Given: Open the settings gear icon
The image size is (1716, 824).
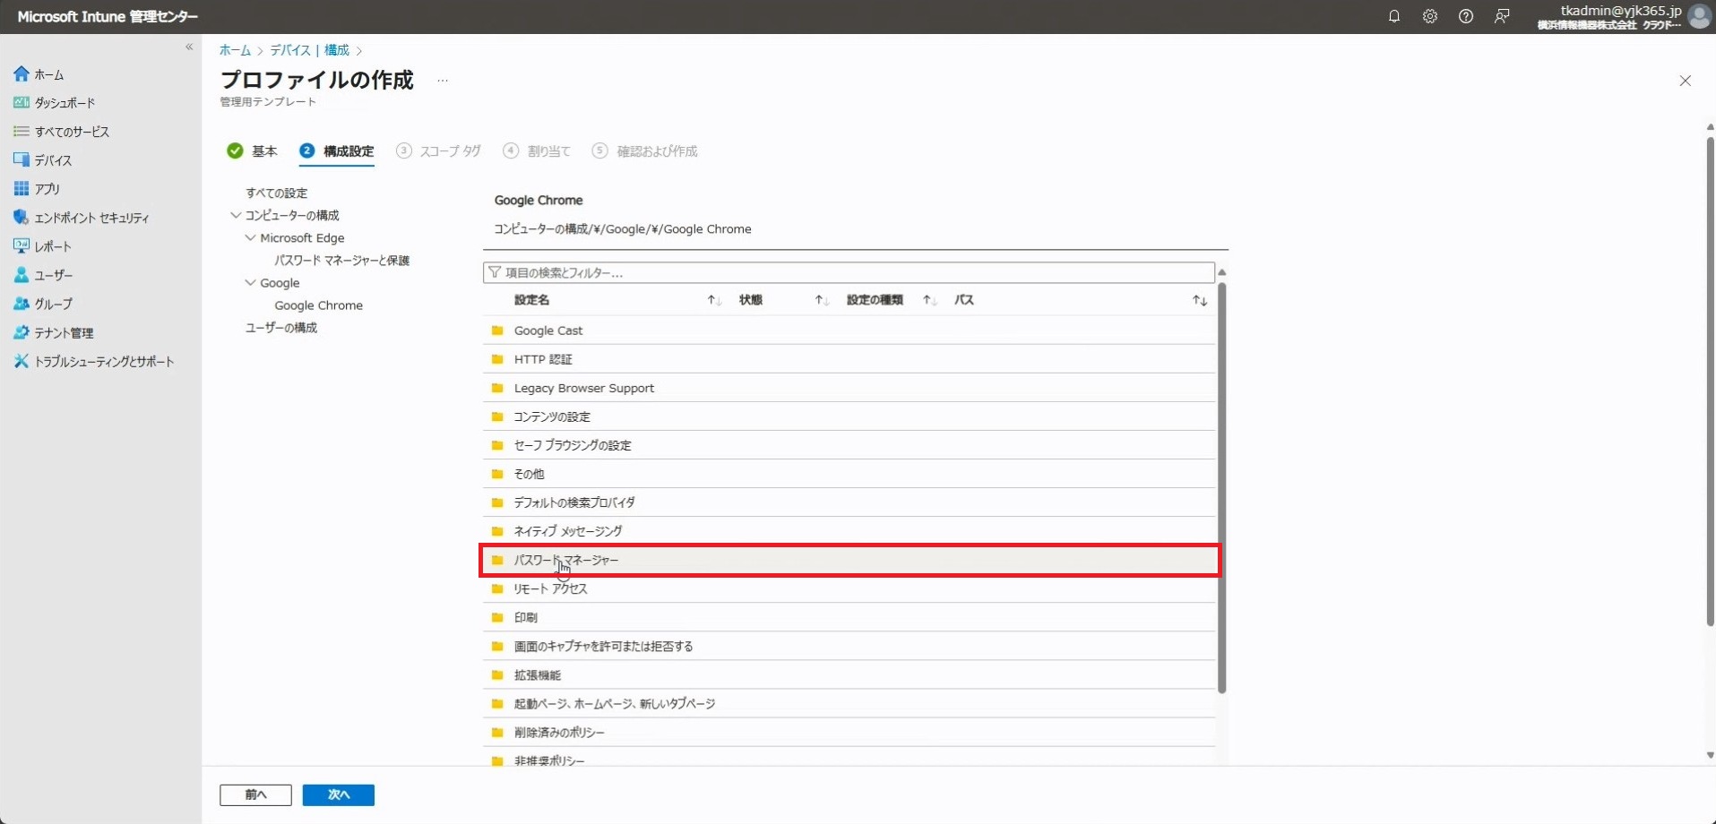Looking at the screenshot, I should 1429,16.
